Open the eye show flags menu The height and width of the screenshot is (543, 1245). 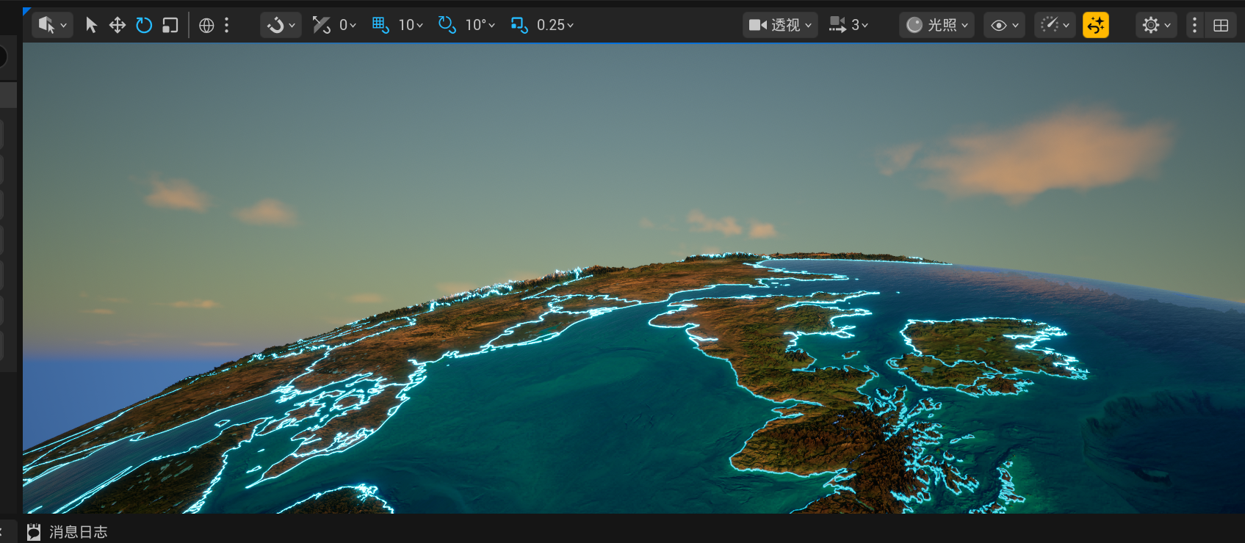click(1004, 25)
